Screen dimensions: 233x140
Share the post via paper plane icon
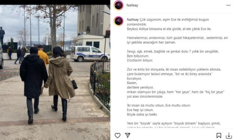(127, 135)
